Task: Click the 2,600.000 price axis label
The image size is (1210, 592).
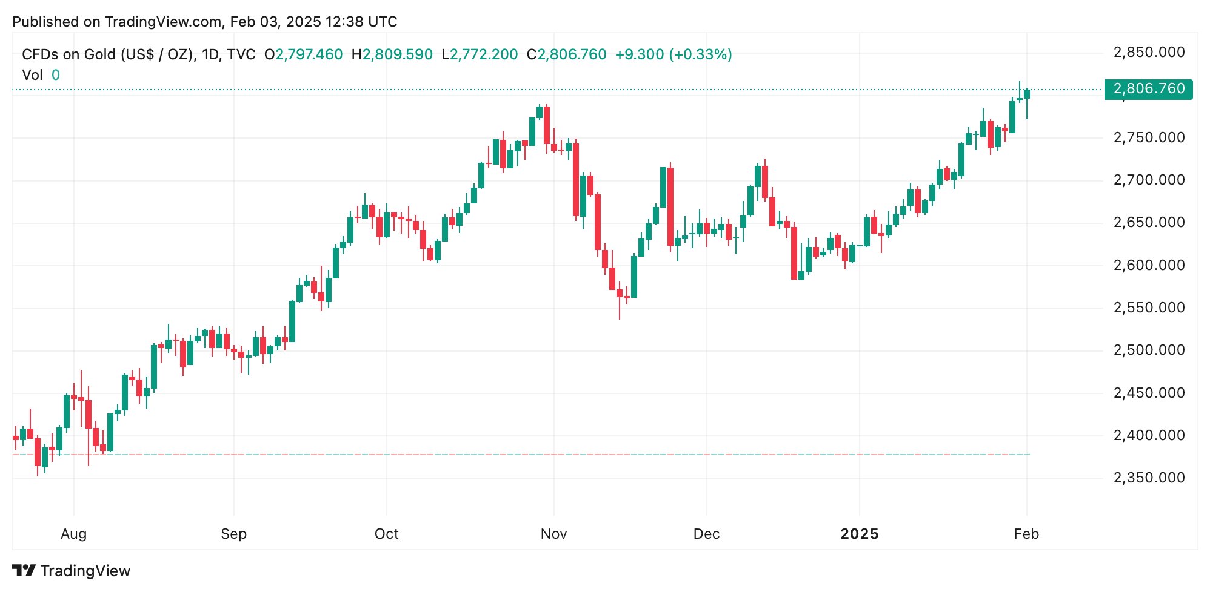Action: click(1149, 265)
